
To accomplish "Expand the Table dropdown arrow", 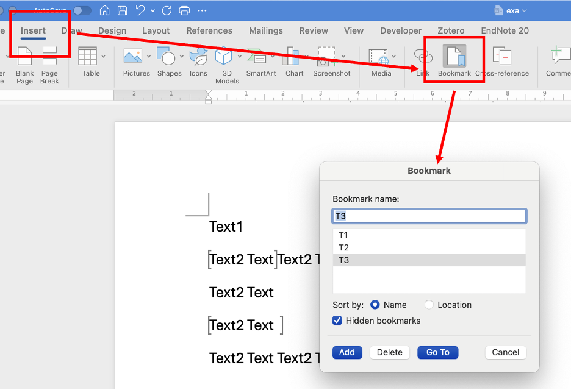I will pos(103,56).
